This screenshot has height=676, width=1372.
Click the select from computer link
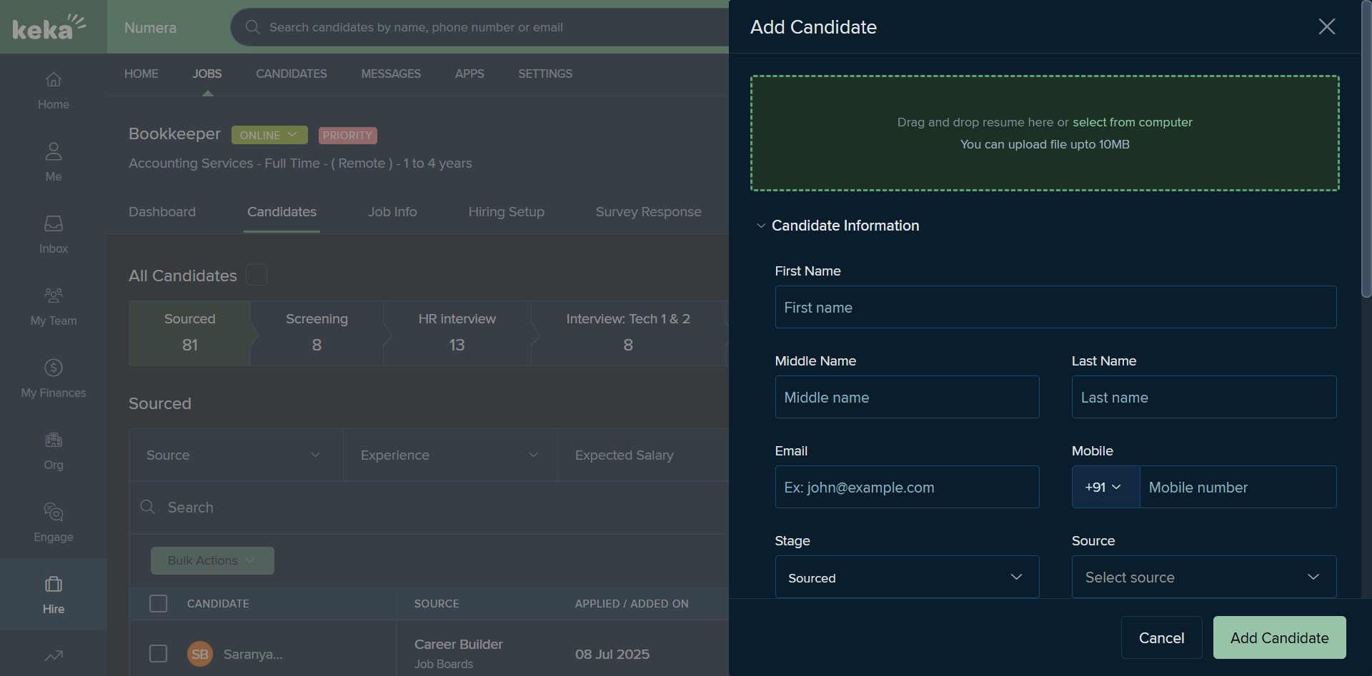[1132, 122]
